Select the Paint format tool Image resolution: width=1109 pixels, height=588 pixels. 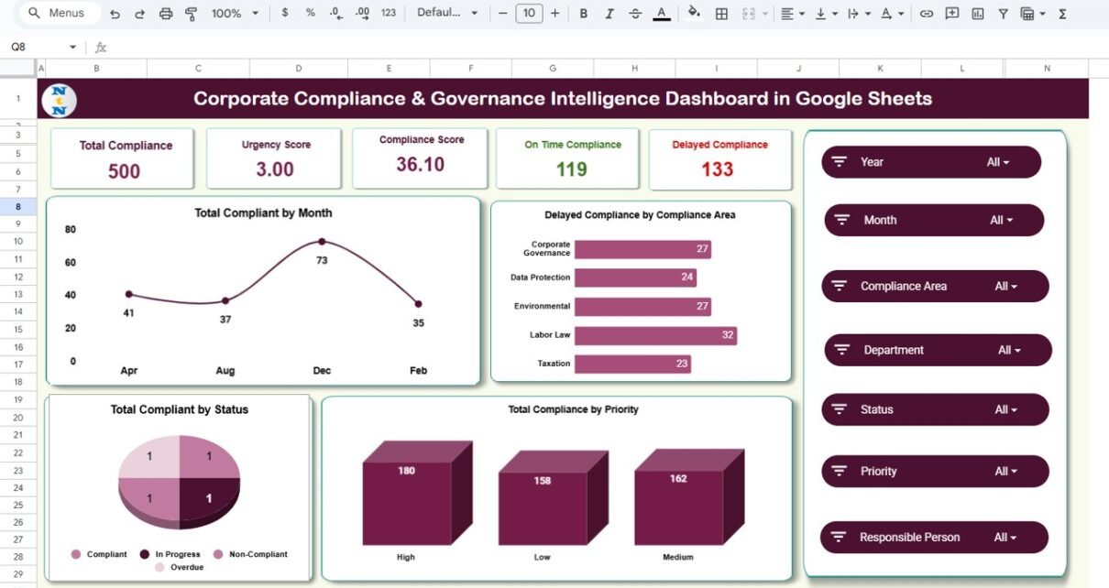tap(192, 14)
